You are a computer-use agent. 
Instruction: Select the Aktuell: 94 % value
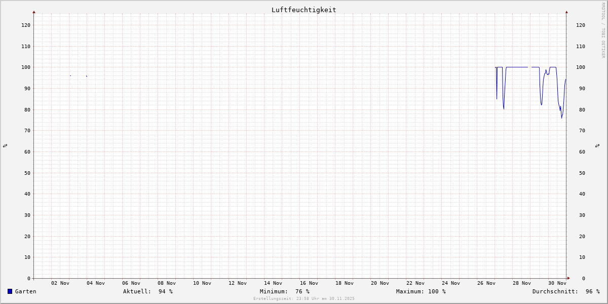pyautogui.click(x=148, y=291)
